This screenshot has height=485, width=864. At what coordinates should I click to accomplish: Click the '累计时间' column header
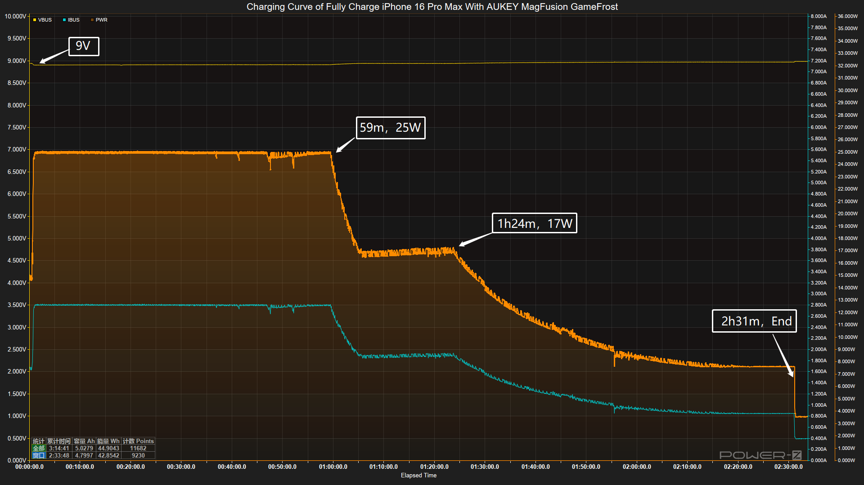[59, 441]
